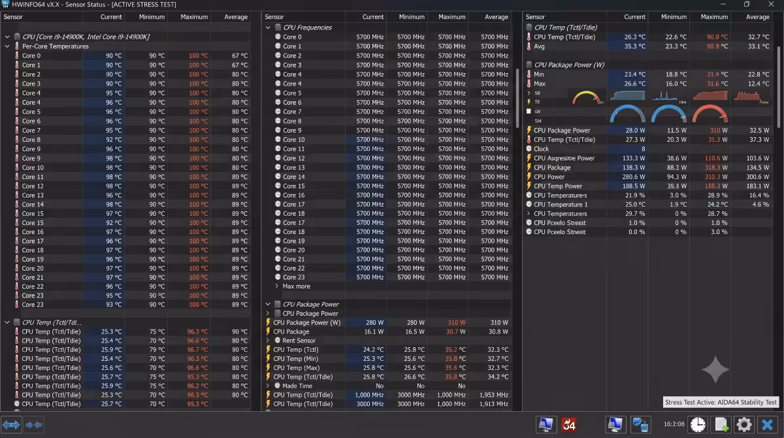This screenshot has width=784, height=438.
Task: Toggle the white checkbox beside GR
Action: click(529, 112)
